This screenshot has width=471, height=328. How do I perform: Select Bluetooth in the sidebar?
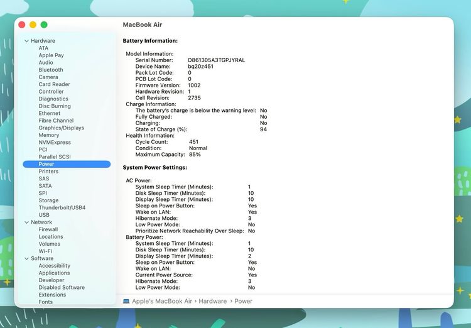click(x=51, y=70)
